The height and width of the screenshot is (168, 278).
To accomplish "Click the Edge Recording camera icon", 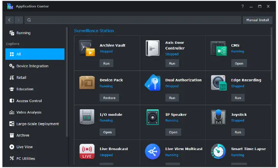I will click(219, 83).
